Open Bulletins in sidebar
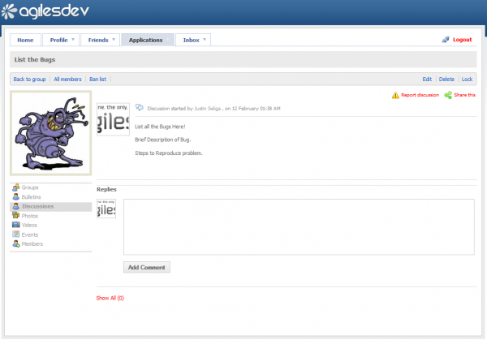 [x=32, y=197]
